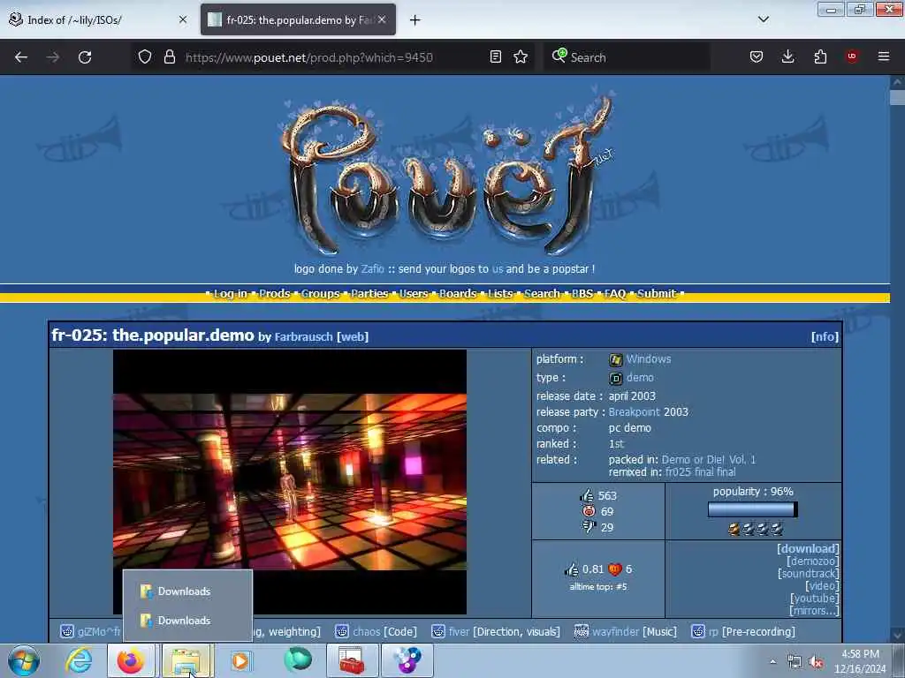Click the demo type icon
905x678 pixels.
[616, 378]
